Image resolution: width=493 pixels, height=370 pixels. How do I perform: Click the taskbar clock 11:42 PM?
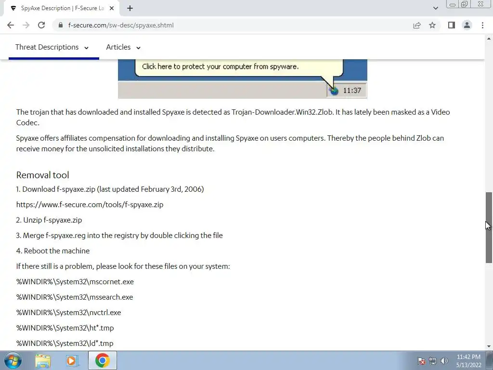coord(468,361)
